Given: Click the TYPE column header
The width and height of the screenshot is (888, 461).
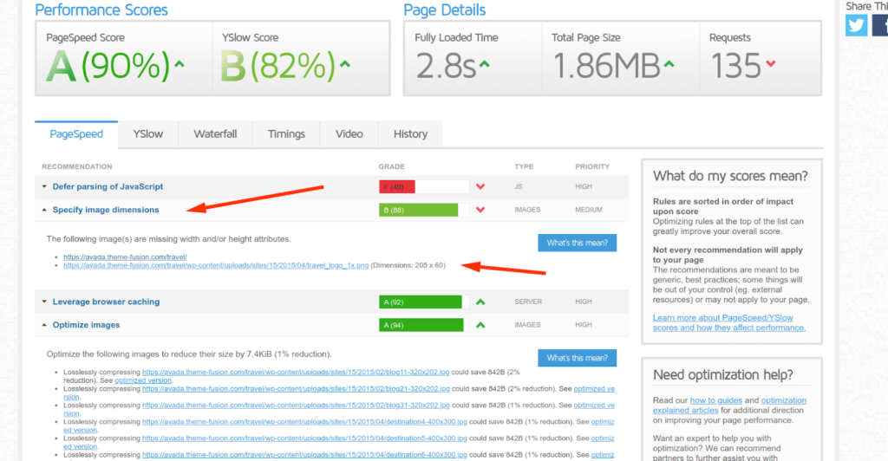Looking at the screenshot, I should click(x=524, y=166).
